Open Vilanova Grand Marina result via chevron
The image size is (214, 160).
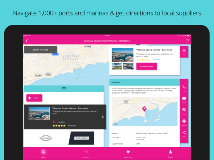click(x=103, y=117)
